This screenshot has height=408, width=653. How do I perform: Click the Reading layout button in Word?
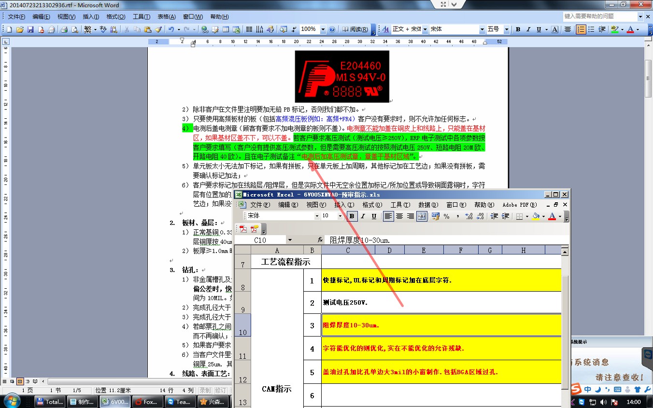pyautogui.click(x=355, y=29)
